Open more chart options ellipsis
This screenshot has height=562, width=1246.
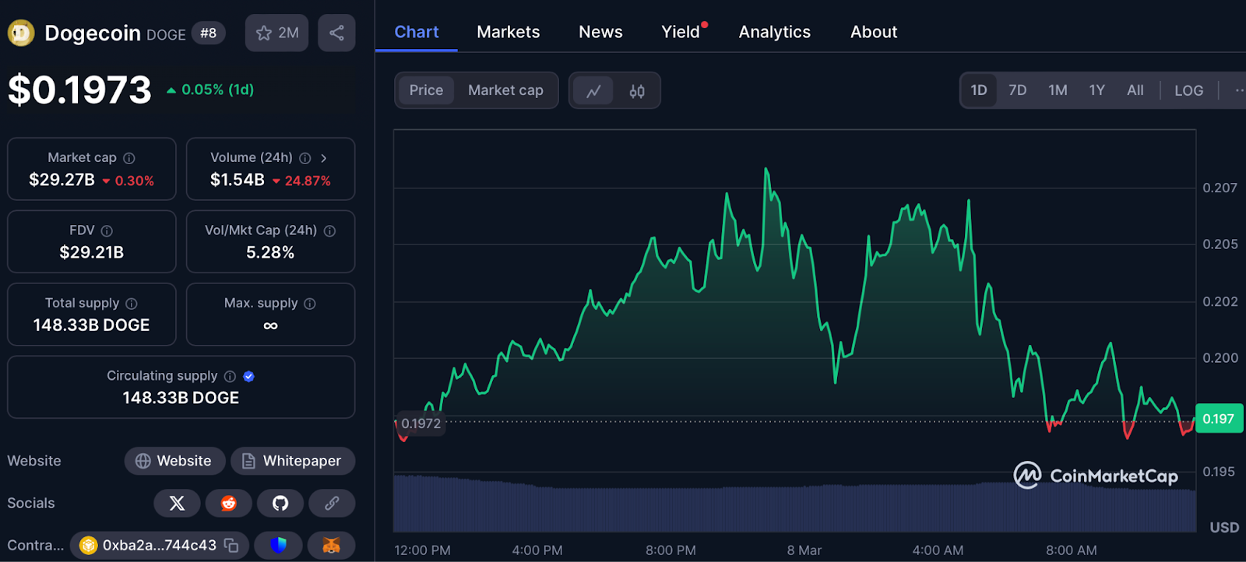[1238, 90]
